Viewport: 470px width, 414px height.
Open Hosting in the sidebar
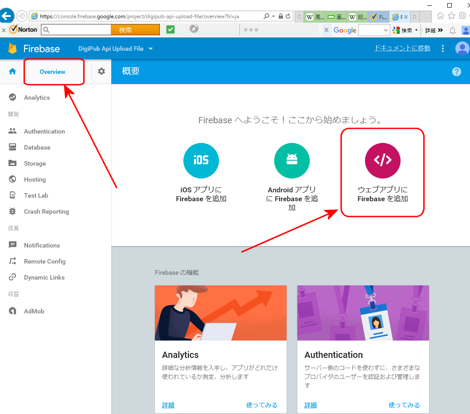click(x=35, y=179)
